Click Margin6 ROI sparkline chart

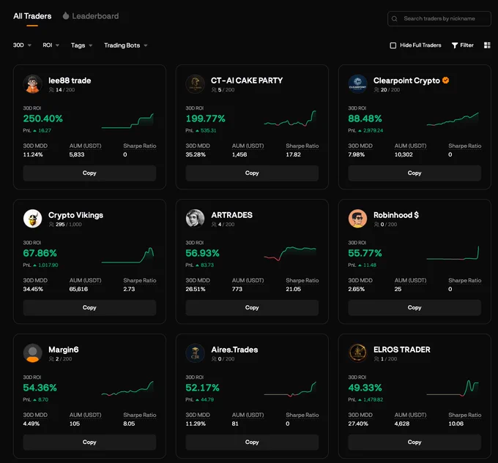click(127, 388)
